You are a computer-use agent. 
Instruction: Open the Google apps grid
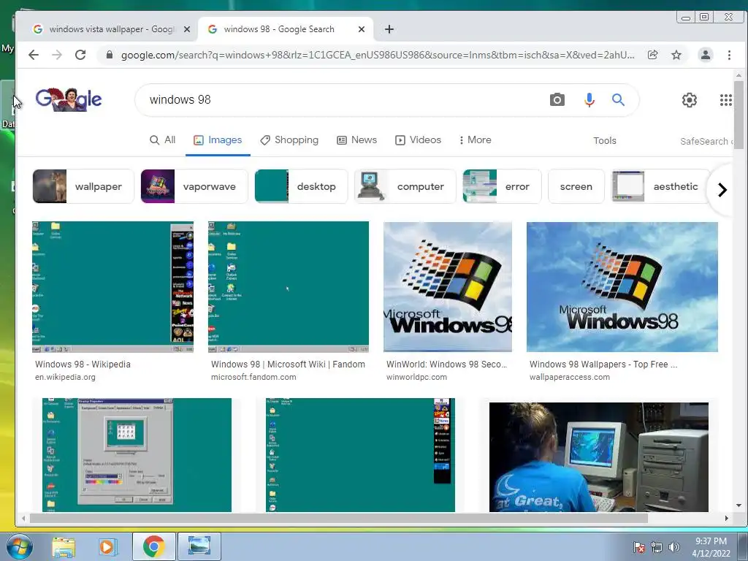point(725,99)
